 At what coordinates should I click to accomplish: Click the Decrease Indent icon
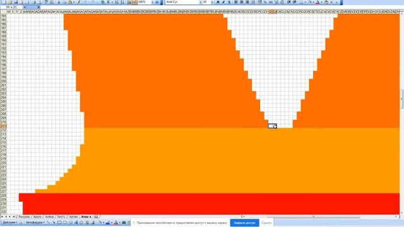(289, 2)
